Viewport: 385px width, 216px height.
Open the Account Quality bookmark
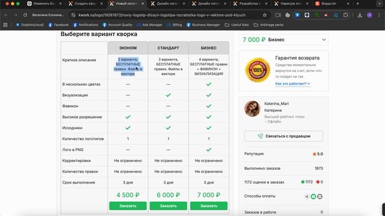(x=117, y=25)
